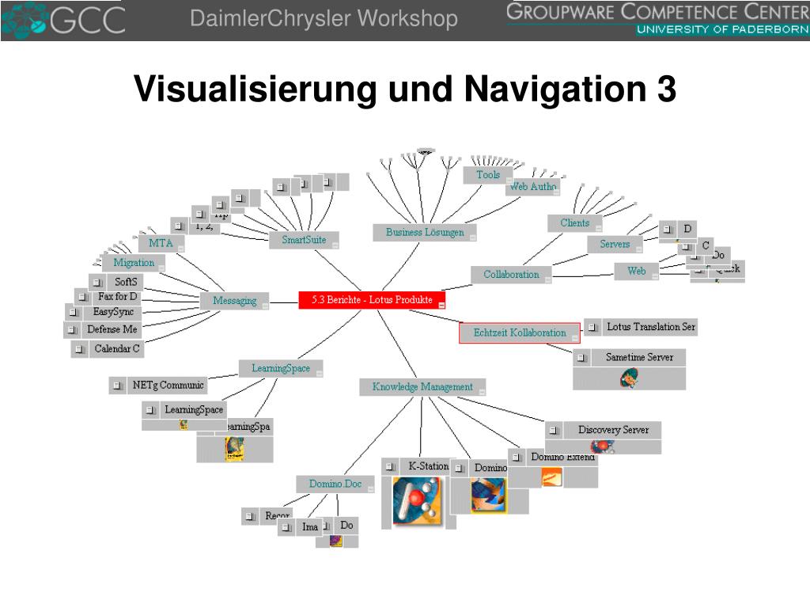Click the document icon beside NETg Communic
The image size is (810, 608).
118,386
